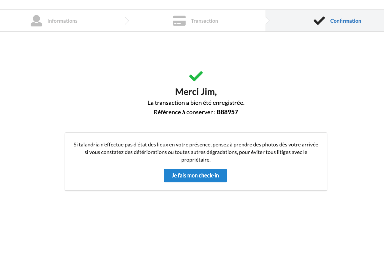Click the word "propriétaire." in the notice
384x255 pixels.
coord(196,160)
